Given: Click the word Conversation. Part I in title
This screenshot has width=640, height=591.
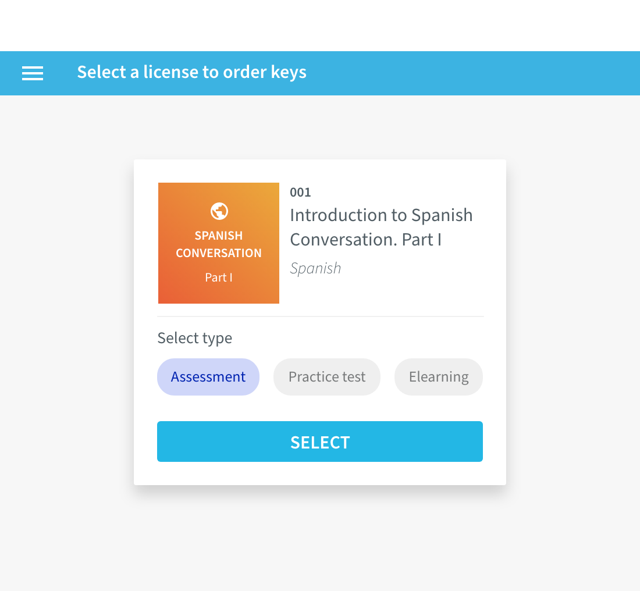Looking at the screenshot, I should [366, 240].
